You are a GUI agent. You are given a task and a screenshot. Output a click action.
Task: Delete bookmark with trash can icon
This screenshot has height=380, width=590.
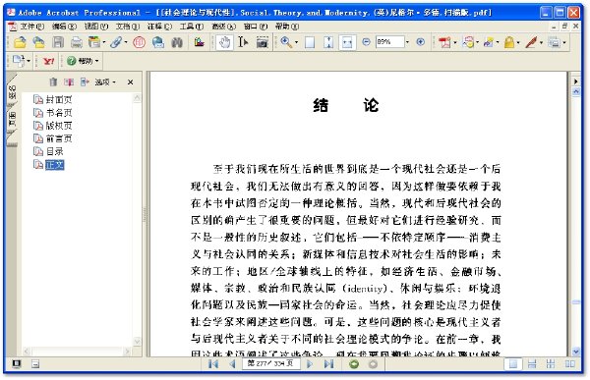[x=53, y=81]
